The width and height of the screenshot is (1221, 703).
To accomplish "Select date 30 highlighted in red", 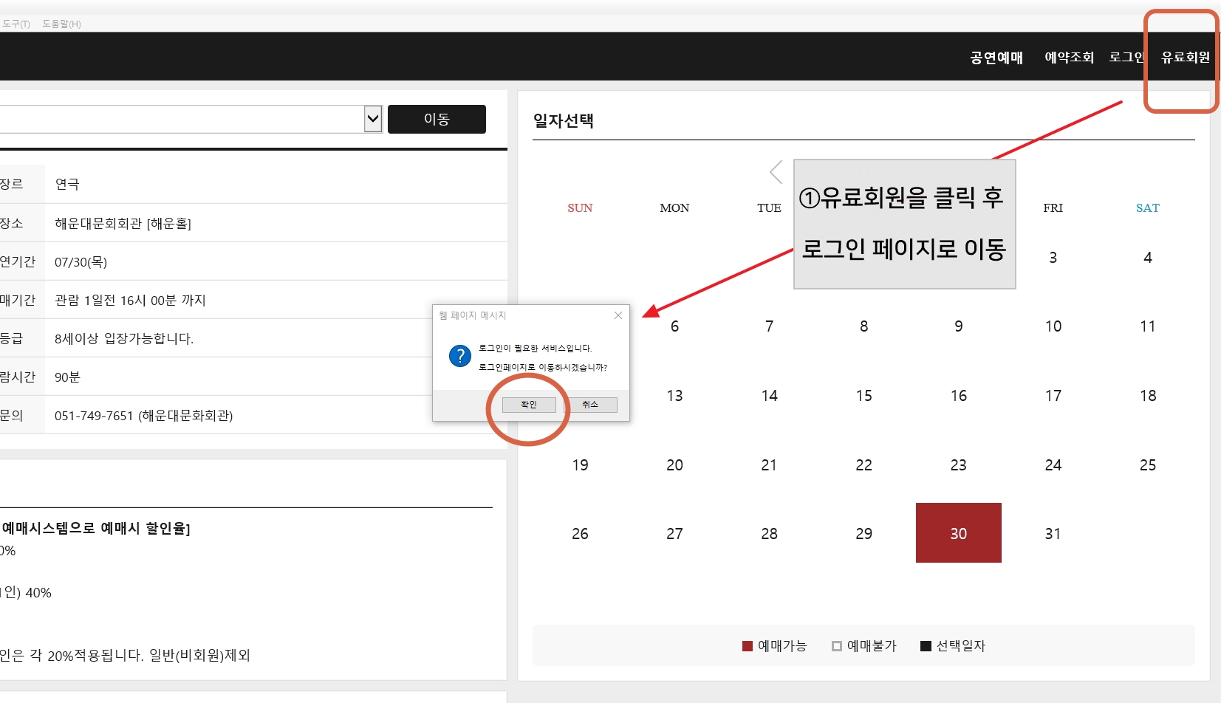I will (958, 533).
